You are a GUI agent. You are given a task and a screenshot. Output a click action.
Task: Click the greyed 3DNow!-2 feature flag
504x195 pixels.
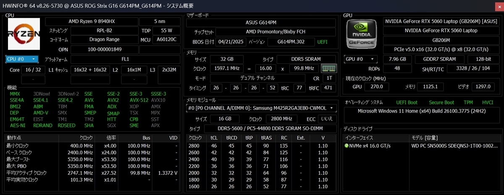point(68,94)
